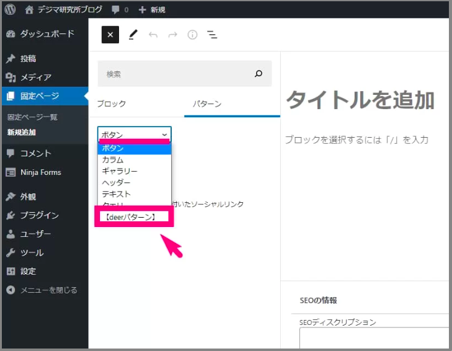This screenshot has width=452, height=351.
Task: Click the コメント bubble icon in sidebar
Action: (11, 153)
